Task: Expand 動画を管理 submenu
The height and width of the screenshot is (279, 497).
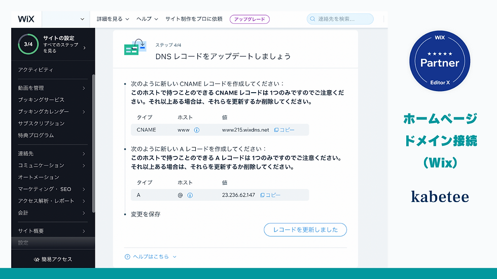Action: 84,88
